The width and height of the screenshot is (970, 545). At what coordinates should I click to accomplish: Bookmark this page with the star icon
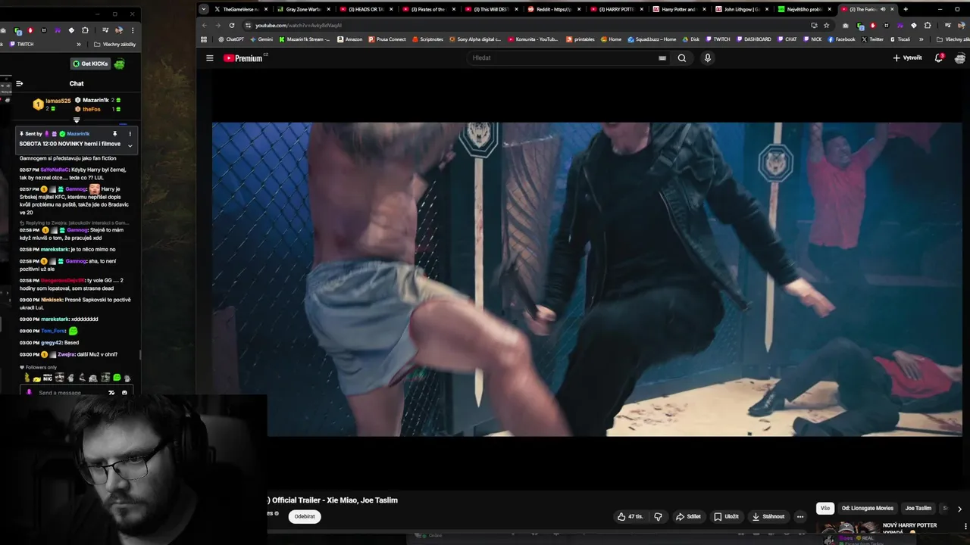826,25
